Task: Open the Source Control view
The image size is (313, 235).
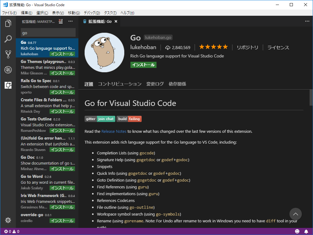Action: click(x=8, y=54)
